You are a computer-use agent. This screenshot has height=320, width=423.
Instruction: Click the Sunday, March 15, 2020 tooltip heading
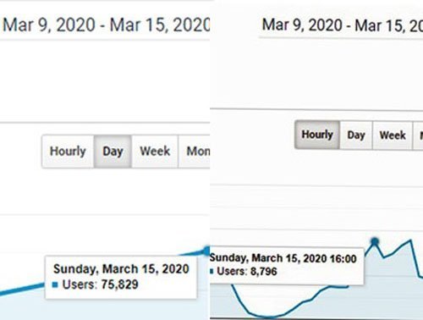coord(121,269)
